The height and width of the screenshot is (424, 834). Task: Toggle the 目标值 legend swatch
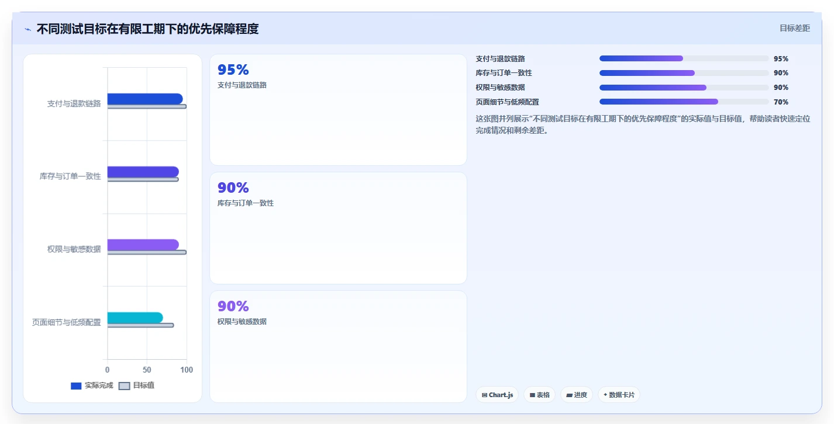124,386
